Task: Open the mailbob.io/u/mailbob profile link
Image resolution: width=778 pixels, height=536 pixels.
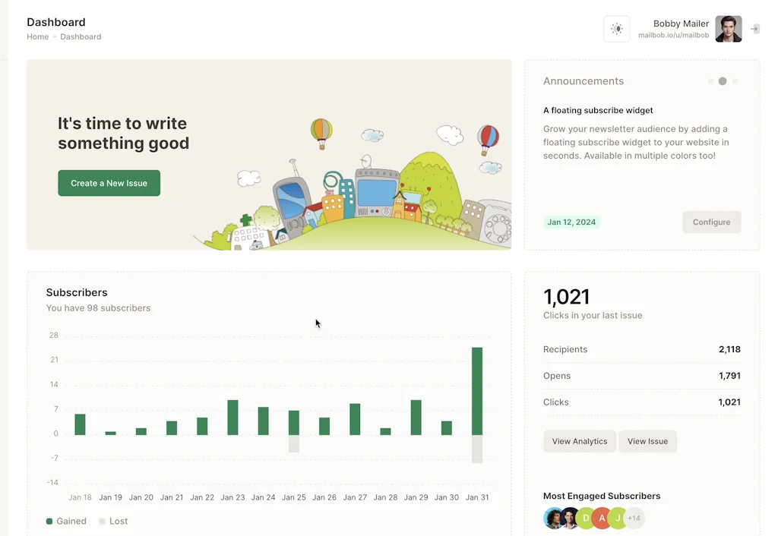Action: [x=673, y=36]
